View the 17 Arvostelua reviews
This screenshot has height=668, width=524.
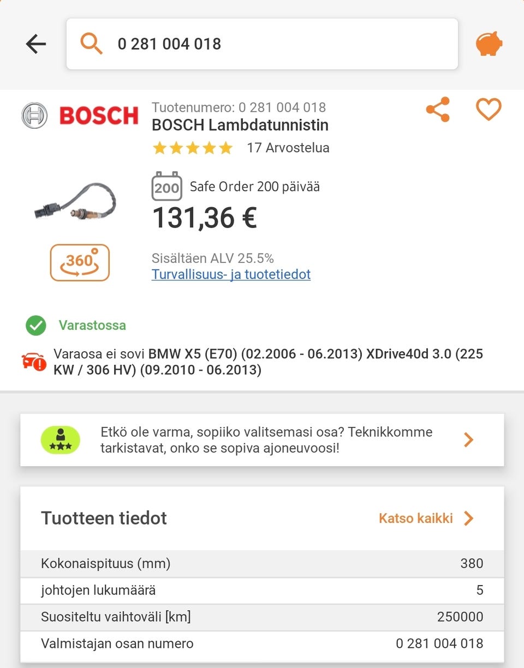coord(288,148)
